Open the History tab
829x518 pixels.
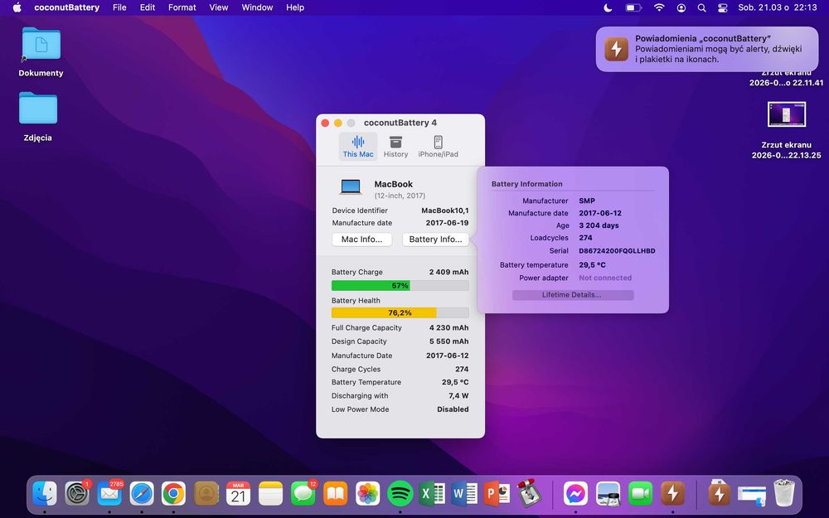coord(395,147)
